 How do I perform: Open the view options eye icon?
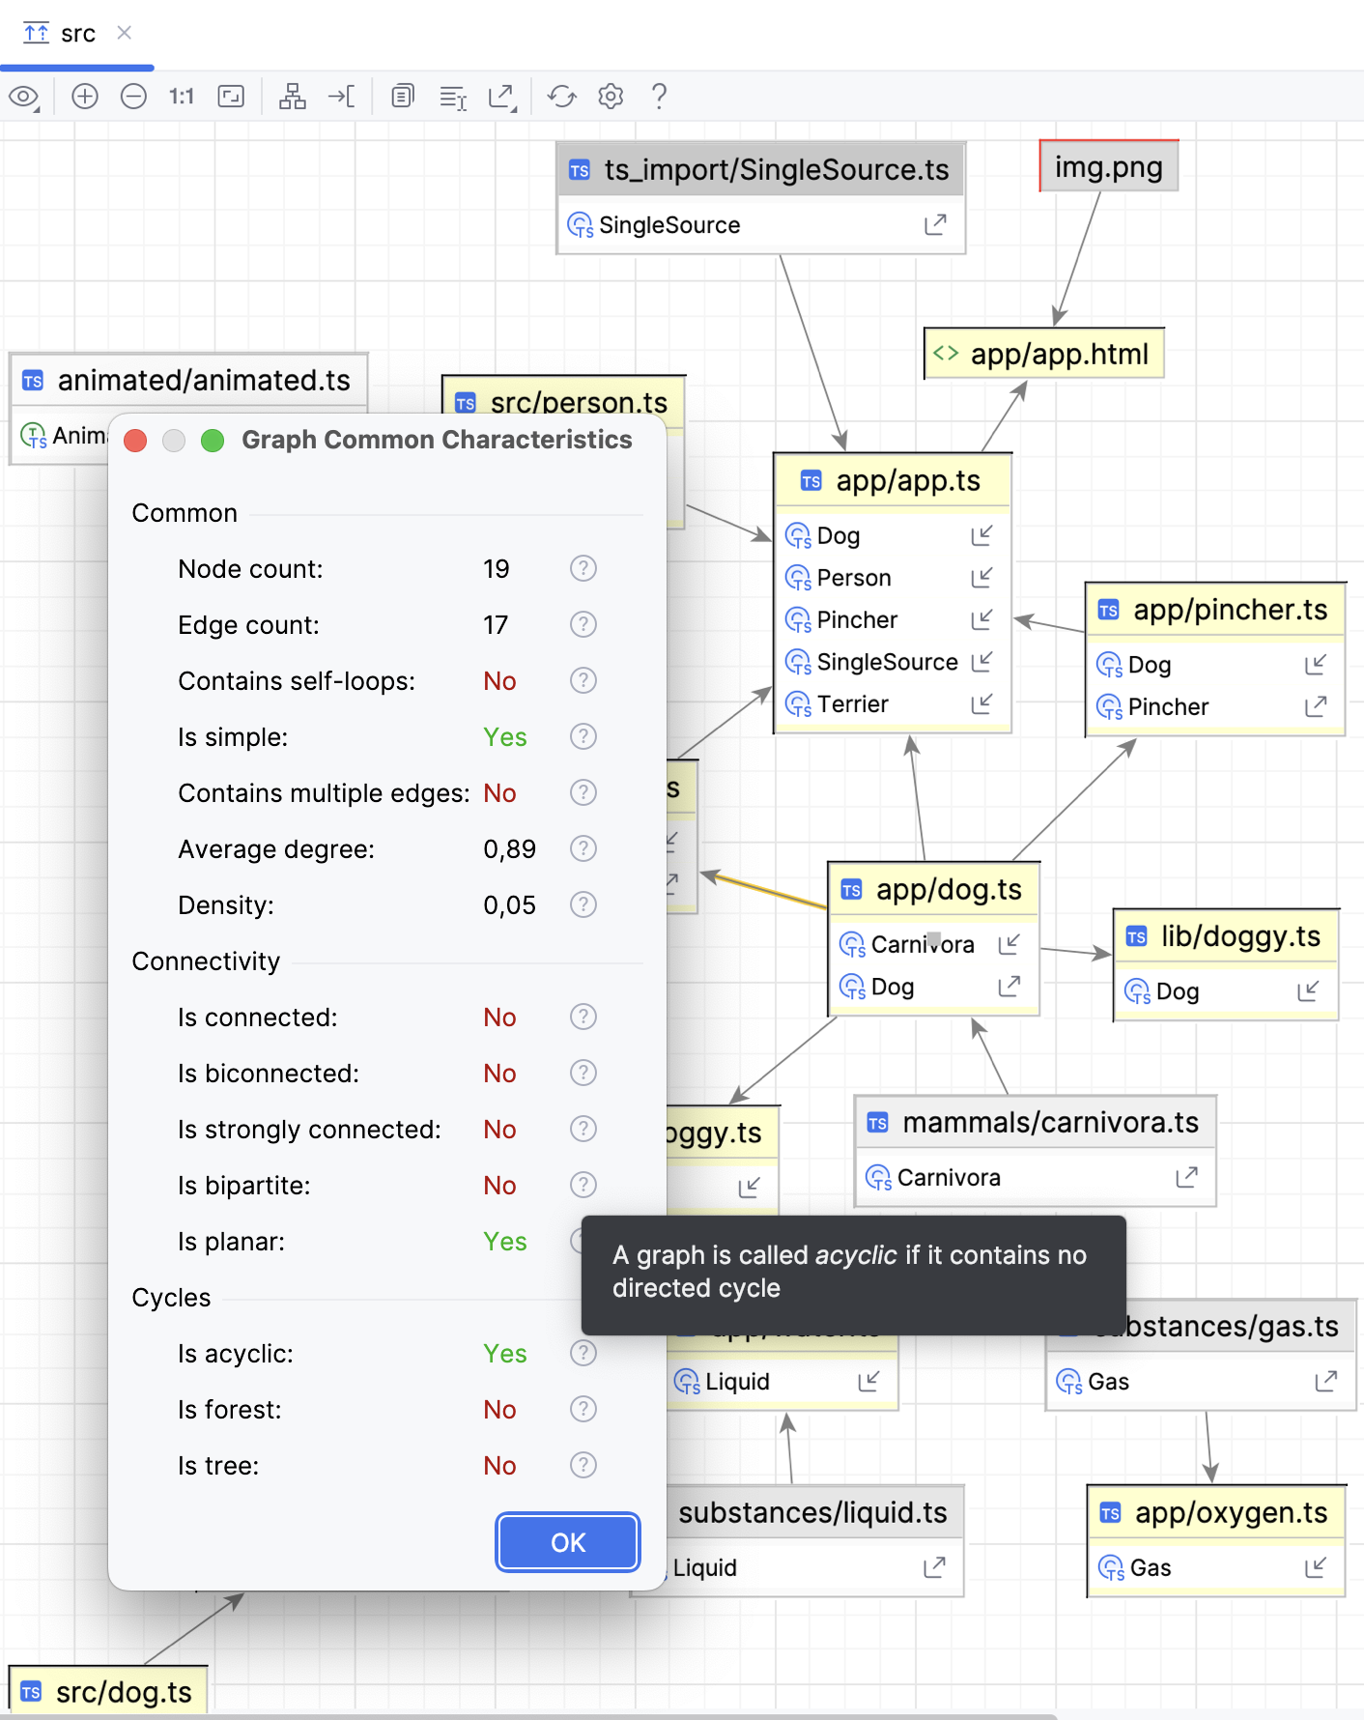click(x=23, y=97)
